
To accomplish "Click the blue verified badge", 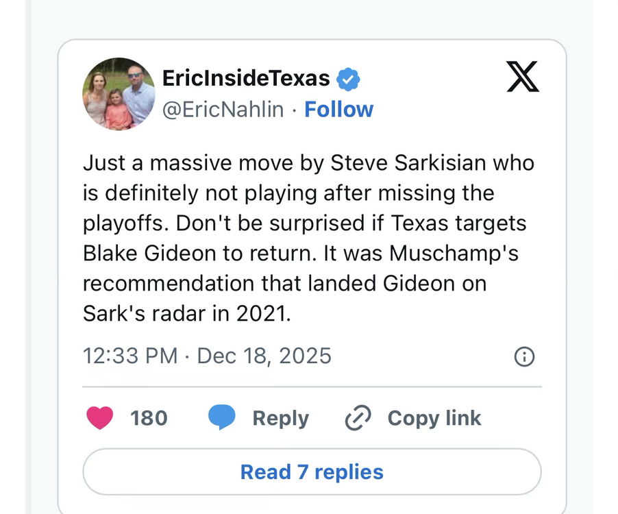I will tap(348, 79).
